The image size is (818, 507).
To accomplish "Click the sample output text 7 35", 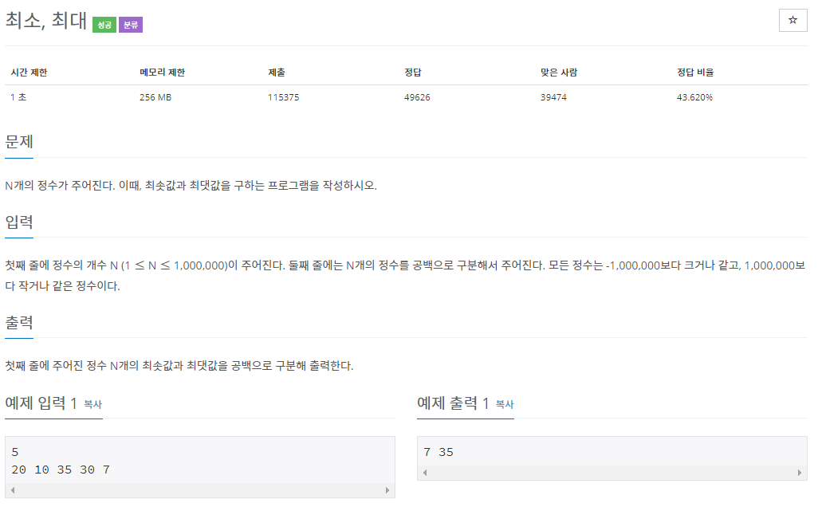I will point(438,452).
